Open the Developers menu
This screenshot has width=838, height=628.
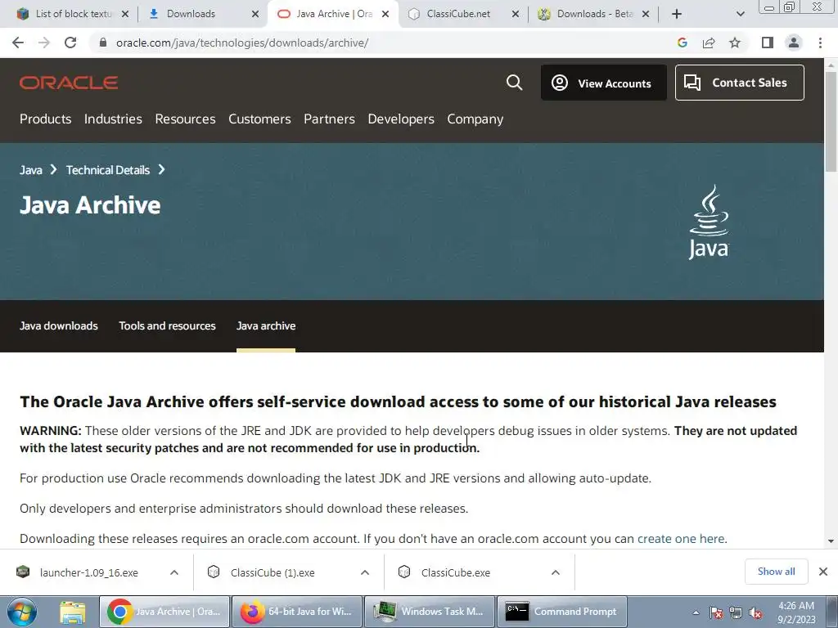[x=401, y=119]
